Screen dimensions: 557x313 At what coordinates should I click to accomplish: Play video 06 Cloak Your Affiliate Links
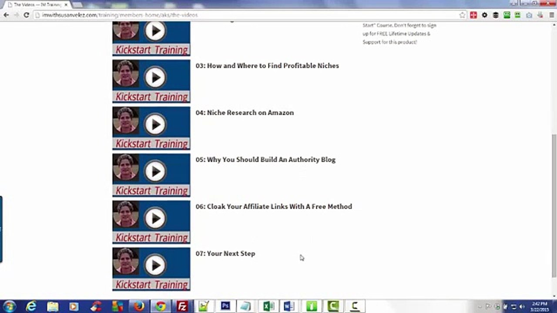pos(151,222)
